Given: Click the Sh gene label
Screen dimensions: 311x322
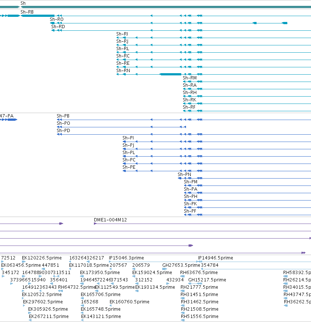Looking at the screenshot, I should point(23,3).
